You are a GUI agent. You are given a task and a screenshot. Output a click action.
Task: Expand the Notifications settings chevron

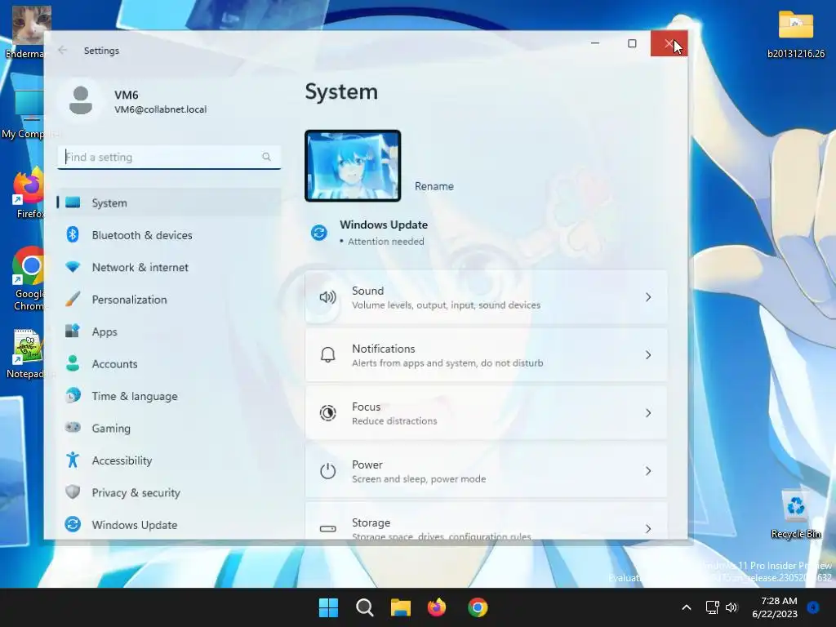click(x=648, y=355)
